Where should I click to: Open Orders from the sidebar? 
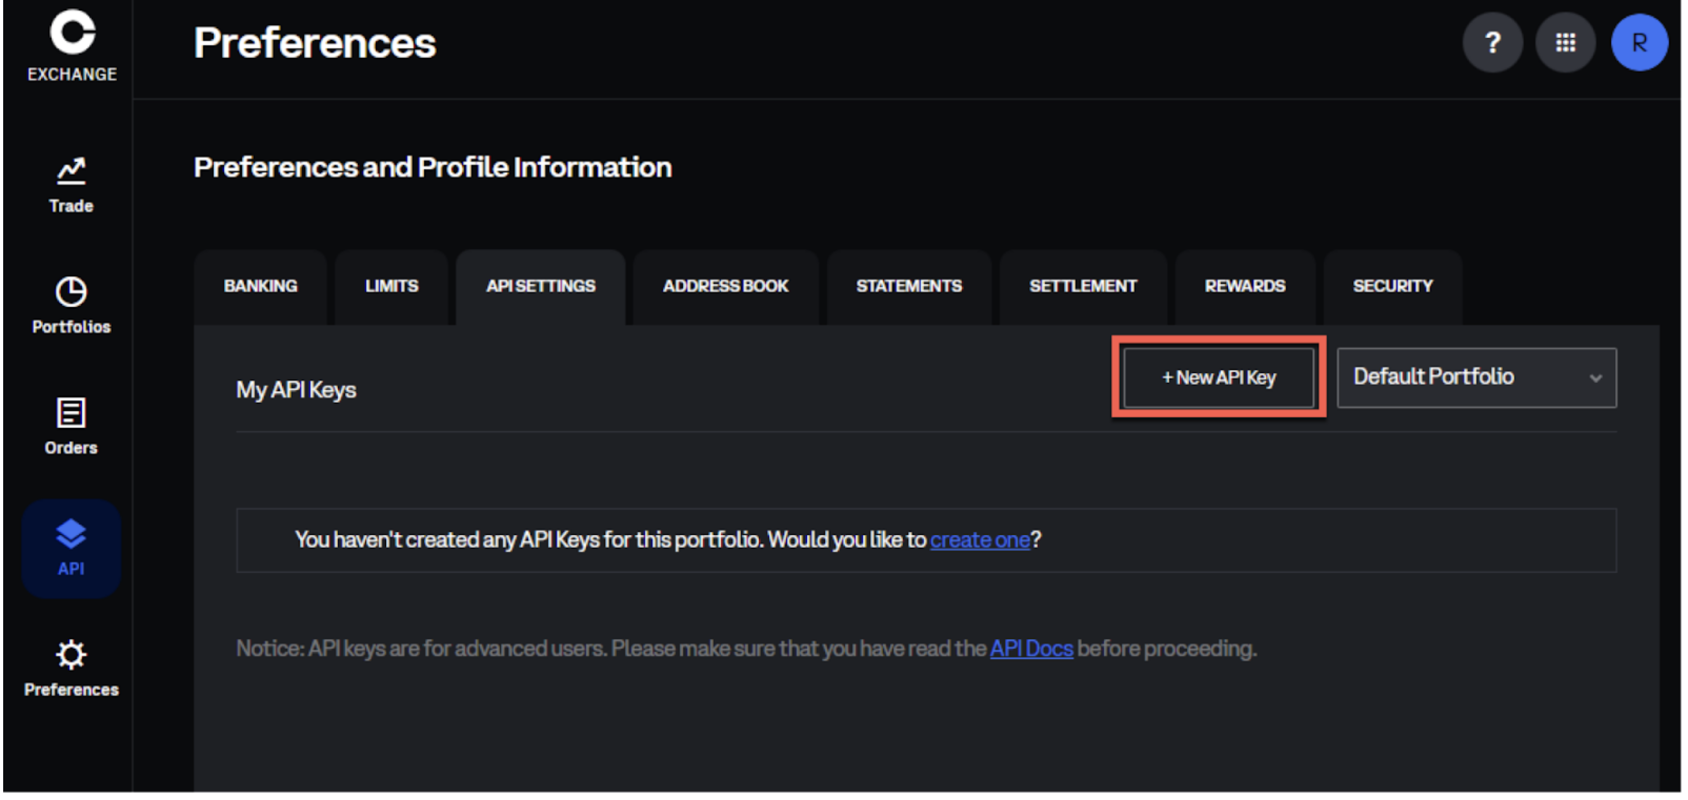click(x=72, y=427)
